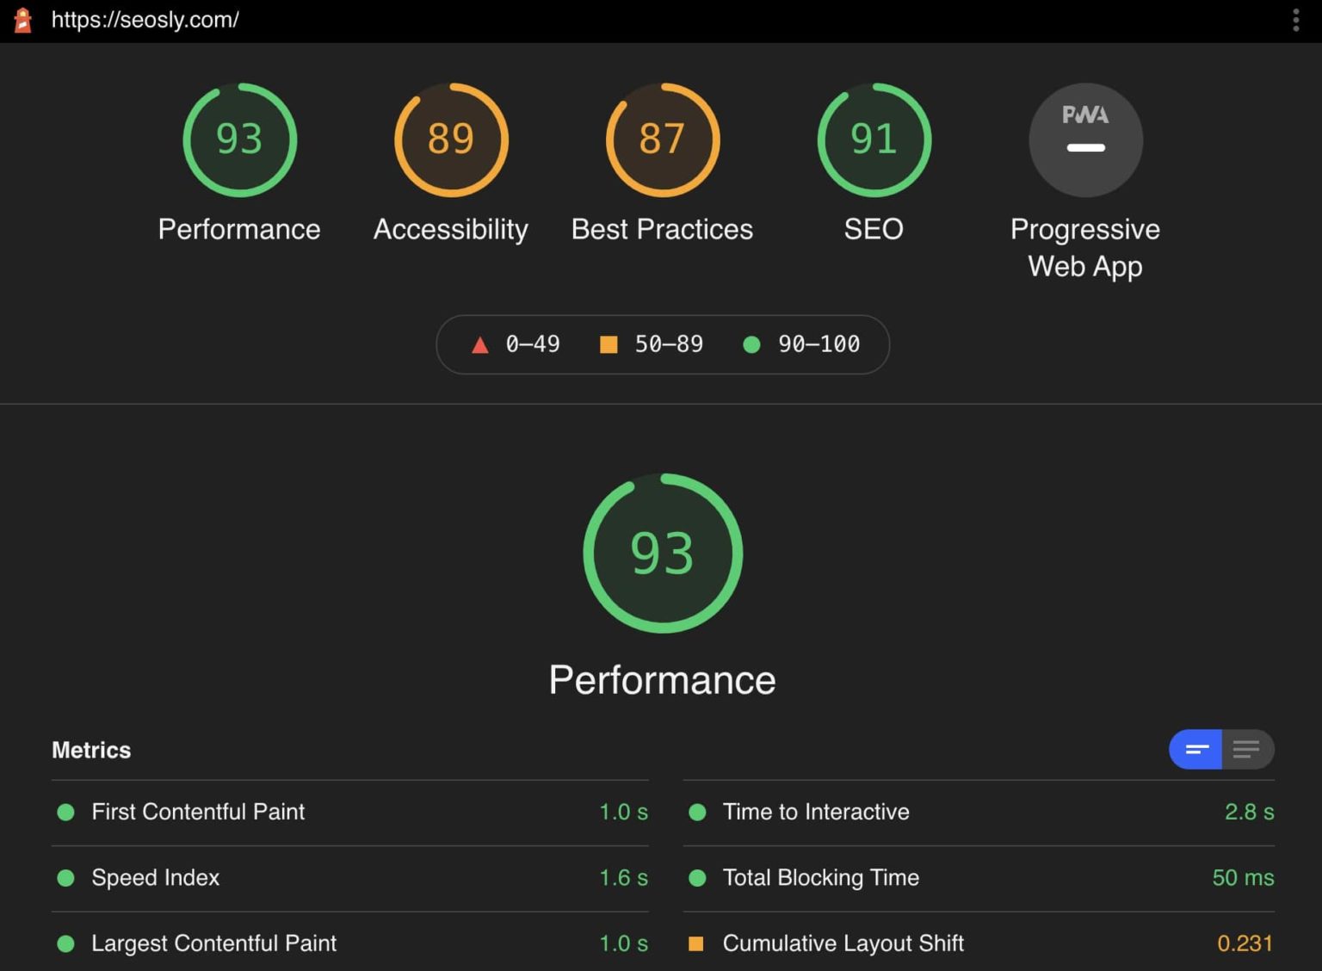
Task: Click the Progressive Web App badge icon
Action: (1085, 140)
